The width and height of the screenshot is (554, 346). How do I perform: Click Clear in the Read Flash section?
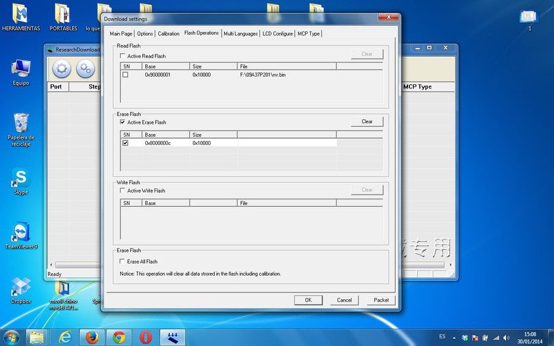(367, 54)
